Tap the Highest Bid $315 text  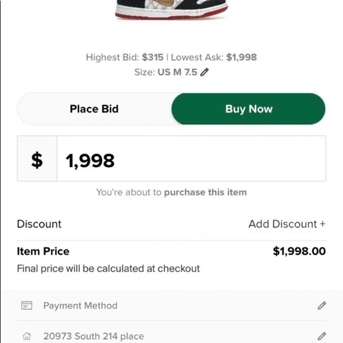125,57
